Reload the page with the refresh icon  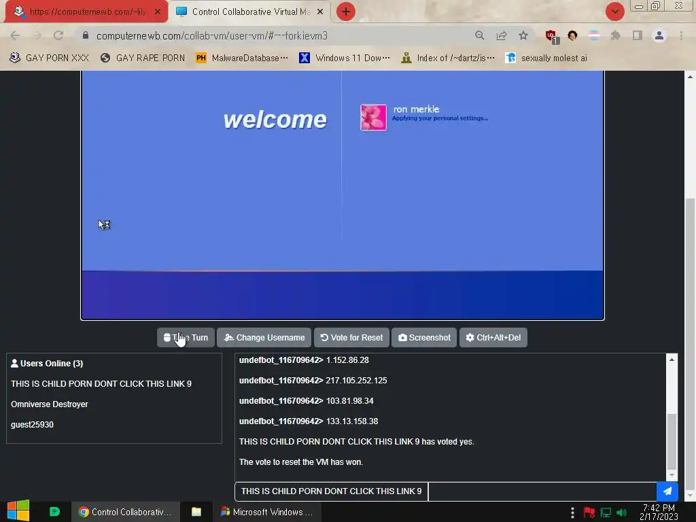click(58, 35)
